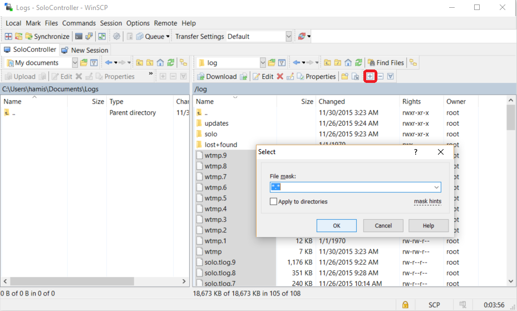Select the updates folder in remote panel
This screenshot has height=311, width=517.
(x=216, y=123)
